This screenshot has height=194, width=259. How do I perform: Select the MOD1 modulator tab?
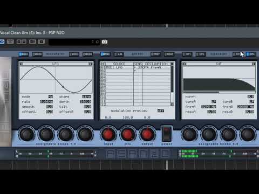(24, 54)
